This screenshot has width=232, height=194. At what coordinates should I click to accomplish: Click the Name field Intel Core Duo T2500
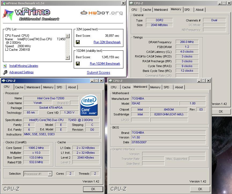tap(51, 98)
